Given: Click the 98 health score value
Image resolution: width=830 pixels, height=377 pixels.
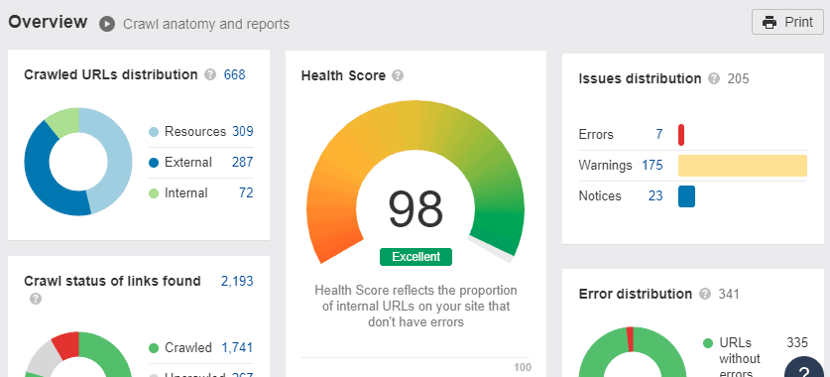Looking at the screenshot, I should point(415,209).
